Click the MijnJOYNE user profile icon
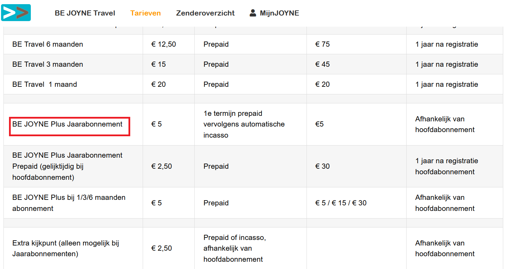Image resolution: width=524 pixels, height=269 pixels. tap(253, 13)
